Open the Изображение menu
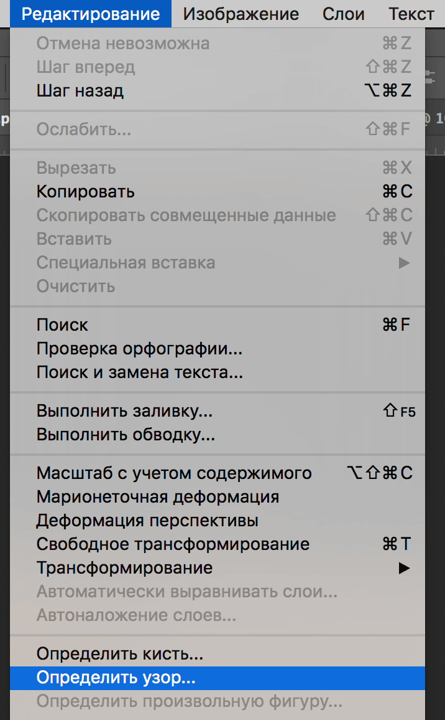This screenshot has width=445, height=720. (241, 14)
